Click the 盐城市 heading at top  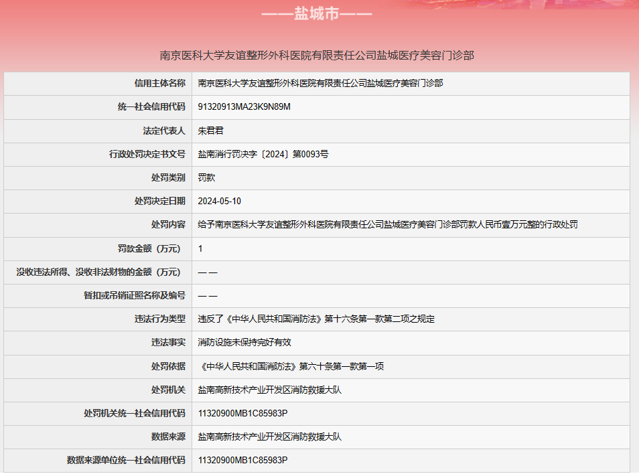(317, 14)
